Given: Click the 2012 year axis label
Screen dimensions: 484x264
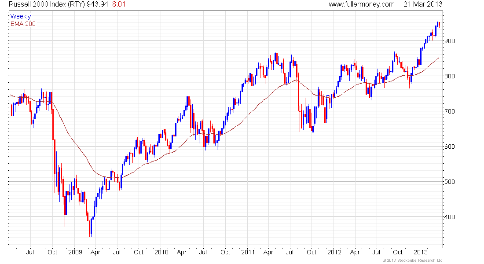Looking at the screenshot, I should coord(334,252).
